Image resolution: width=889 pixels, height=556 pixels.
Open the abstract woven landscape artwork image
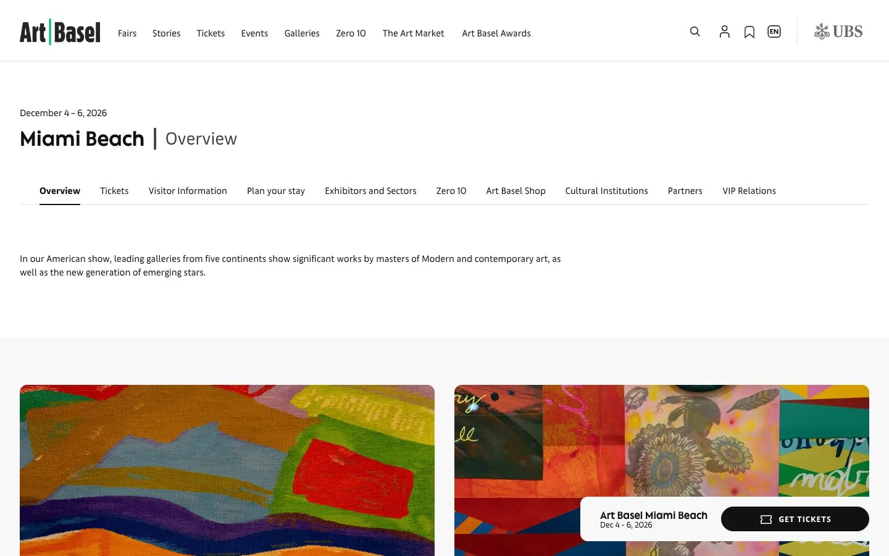227,470
